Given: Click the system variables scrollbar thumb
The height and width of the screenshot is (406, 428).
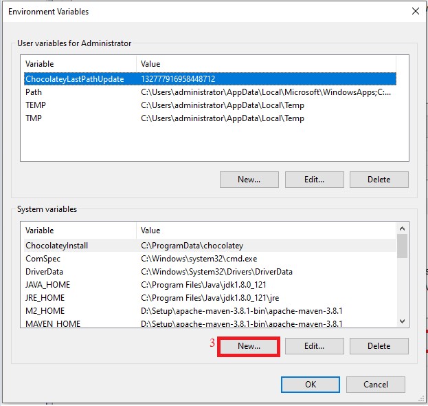Looking at the screenshot, I should click(x=402, y=246).
